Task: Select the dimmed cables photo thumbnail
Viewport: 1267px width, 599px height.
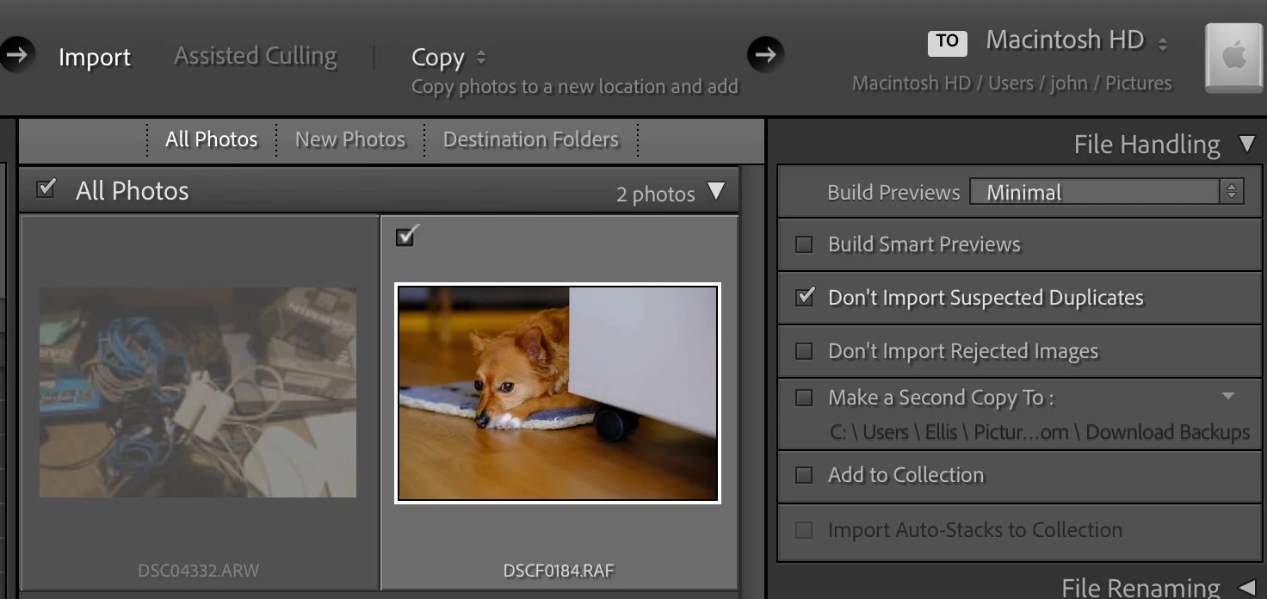Action: pos(198,392)
